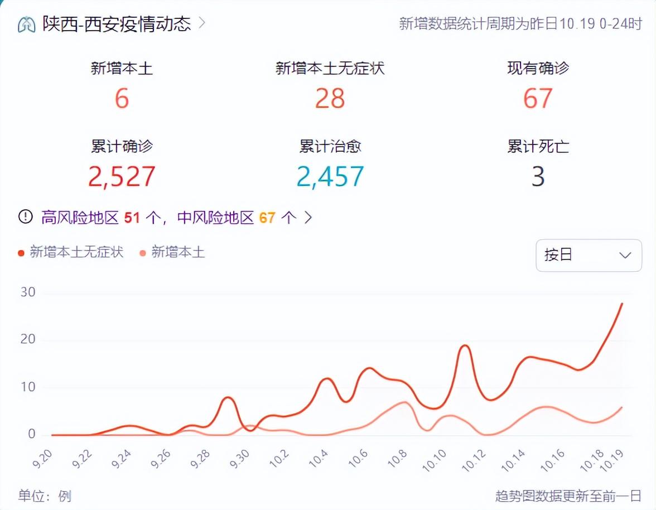Click the 10.19 x-axis date label

pyautogui.click(x=611, y=461)
